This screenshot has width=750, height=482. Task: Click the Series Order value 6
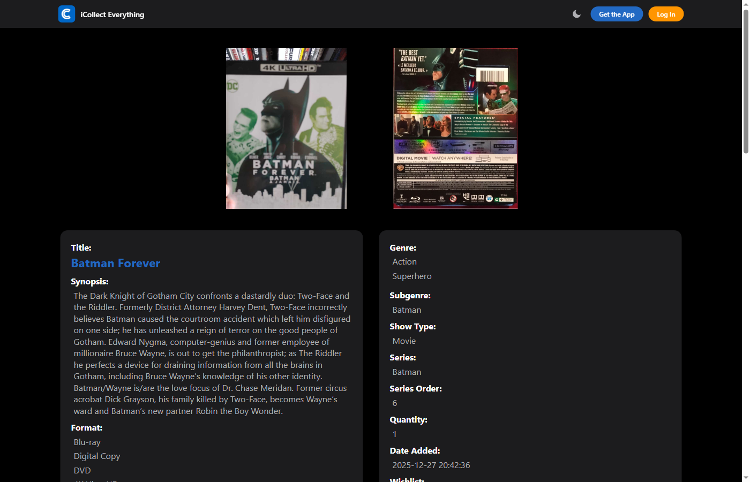pyautogui.click(x=394, y=403)
